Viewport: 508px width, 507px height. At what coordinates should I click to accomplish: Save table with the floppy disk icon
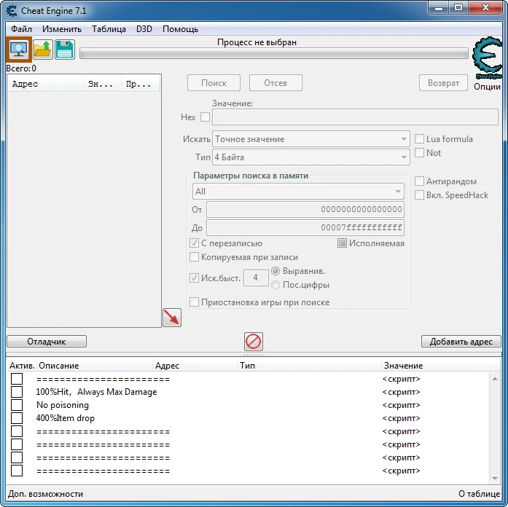(64, 50)
